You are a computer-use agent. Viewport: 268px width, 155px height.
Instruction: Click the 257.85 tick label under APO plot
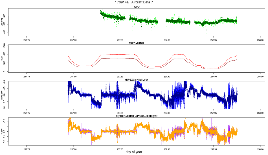click(120, 40)
